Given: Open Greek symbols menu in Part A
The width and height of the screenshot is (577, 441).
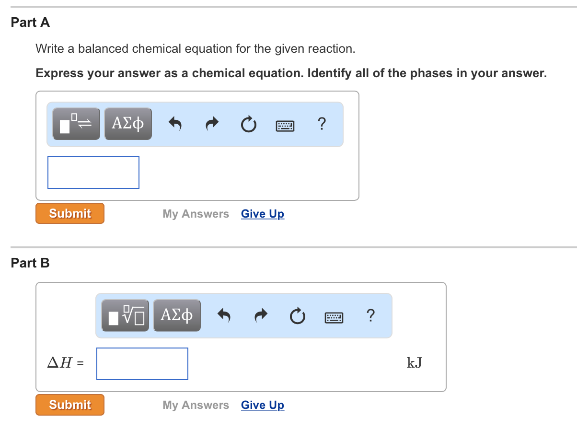Looking at the screenshot, I should pyautogui.click(x=128, y=124).
